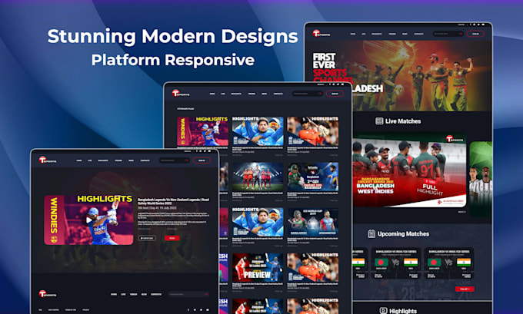
Task: Open Facebook icon in video detail page footer
Action: click(x=188, y=310)
